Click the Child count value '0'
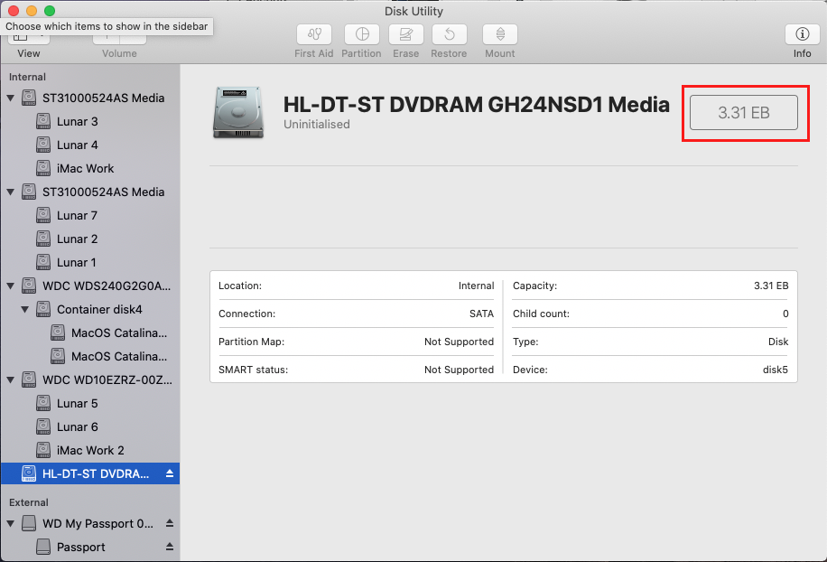 click(x=785, y=314)
